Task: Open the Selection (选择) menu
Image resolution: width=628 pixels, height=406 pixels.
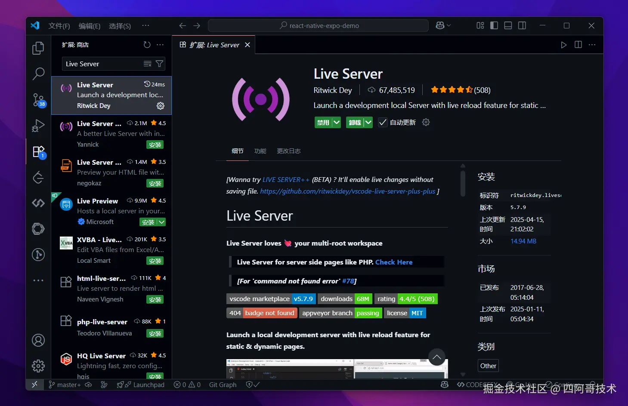Action: 120,26
